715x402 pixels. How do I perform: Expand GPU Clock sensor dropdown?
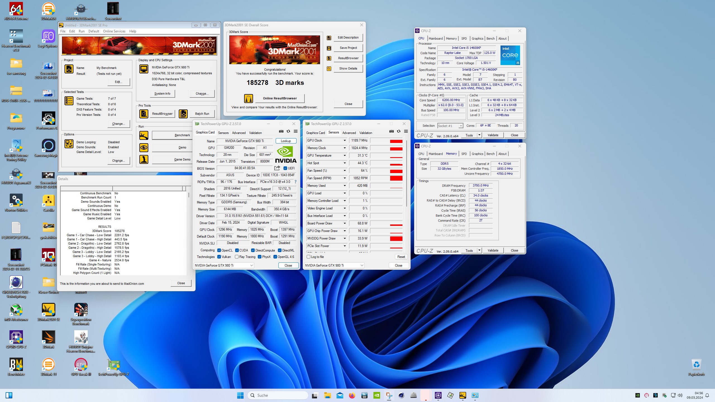[345, 140]
